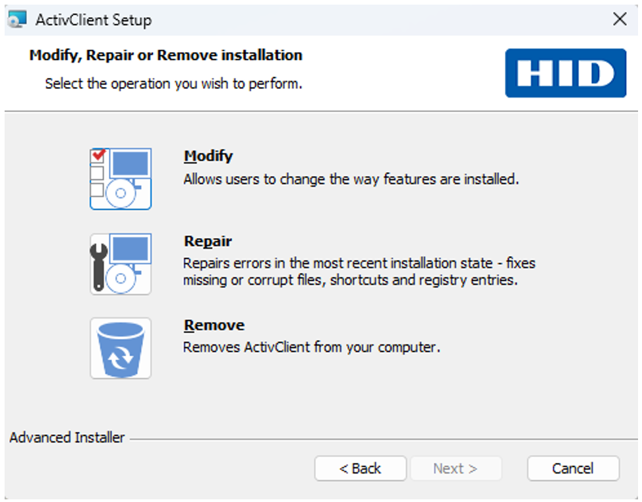Image resolution: width=642 pixels, height=502 pixels.
Task: Click the 'ActivClient Setup' window title text
Action: [x=93, y=20]
